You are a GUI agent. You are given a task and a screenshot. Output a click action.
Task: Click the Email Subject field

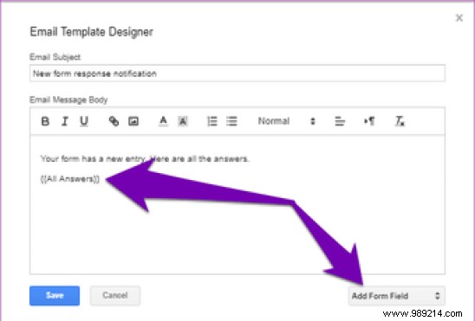point(237,74)
